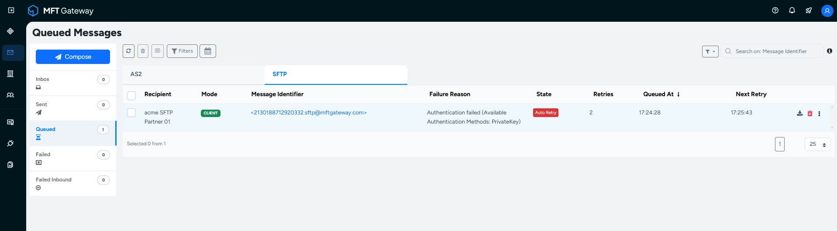Screen dimensions: 837x231
Task: Open the help question mark icon
Action: pos(775,10)
